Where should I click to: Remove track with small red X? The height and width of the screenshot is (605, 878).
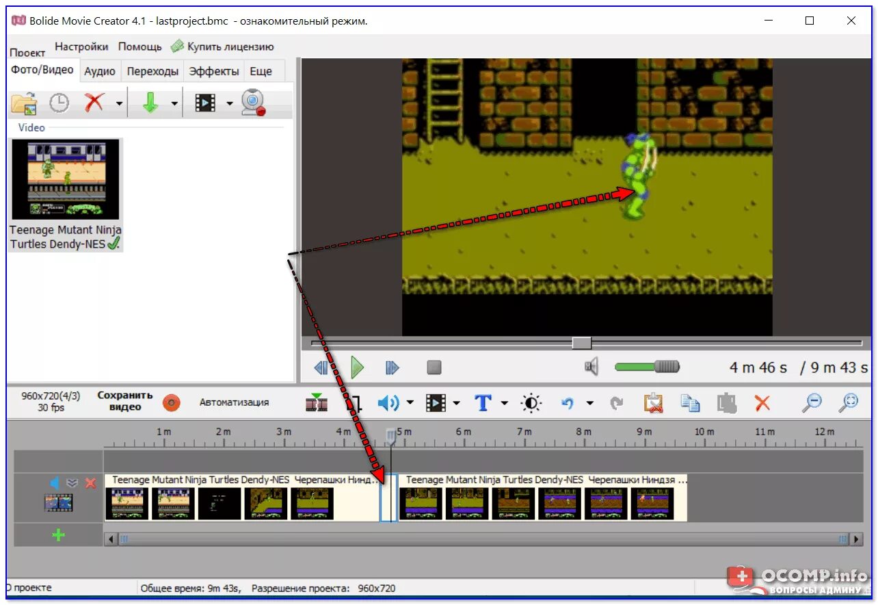[x=90, y=483]
